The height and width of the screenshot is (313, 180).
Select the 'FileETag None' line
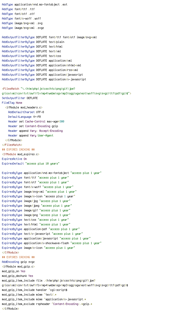pyautogui.click(x=12, y=103)
